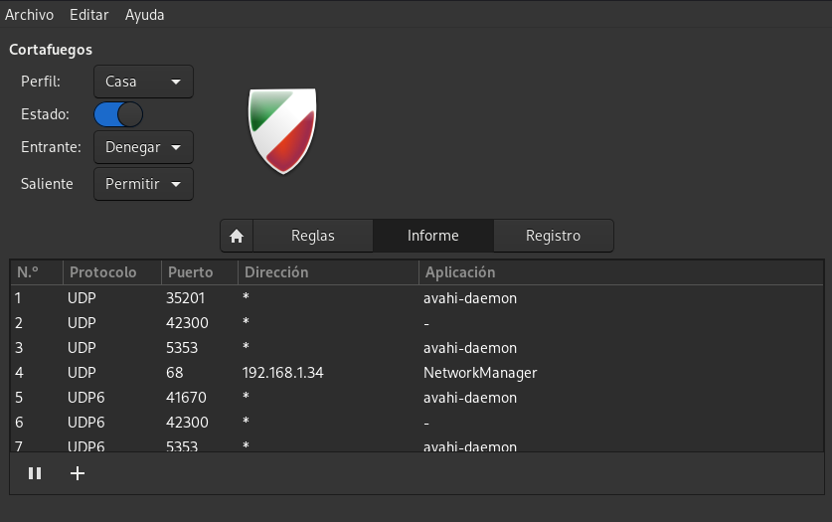Switch to the Reglas tab
This screenshot has width=832, height=522.
(x=313, y=236)
